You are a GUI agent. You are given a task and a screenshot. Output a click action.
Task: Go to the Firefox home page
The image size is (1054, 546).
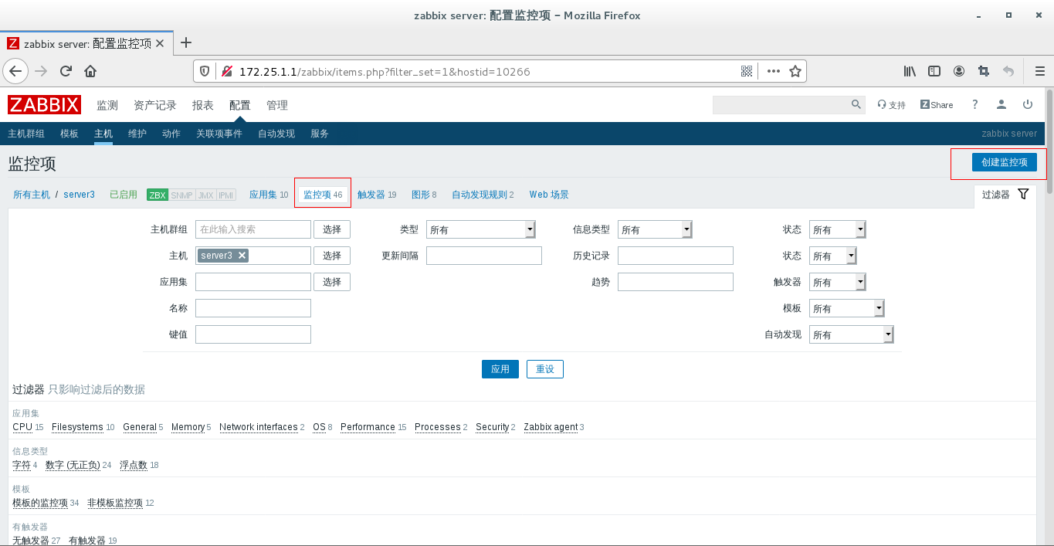[90, 71]
